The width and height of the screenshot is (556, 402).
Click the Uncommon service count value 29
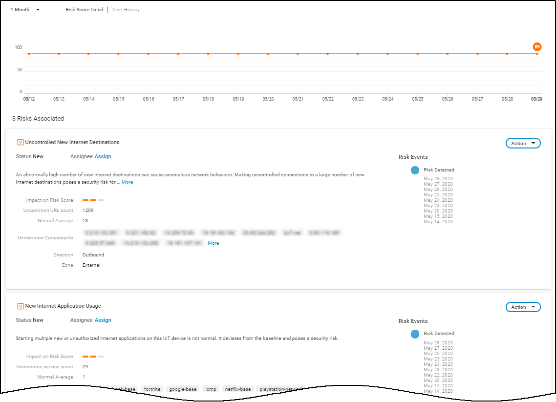(85, 367)
